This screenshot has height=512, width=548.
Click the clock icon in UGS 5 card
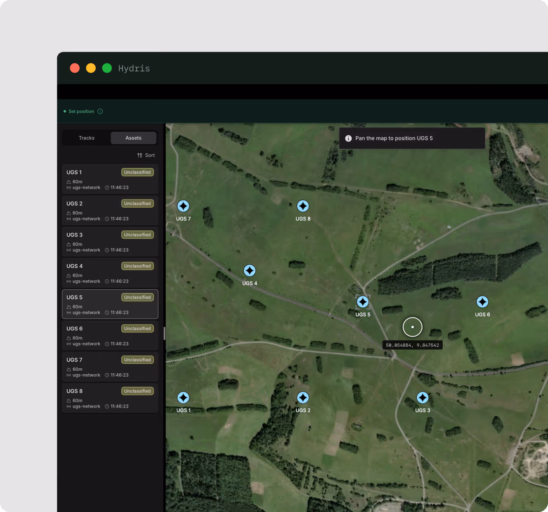point(107,313)
